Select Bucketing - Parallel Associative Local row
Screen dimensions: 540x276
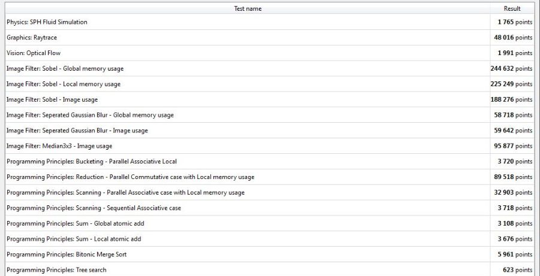click(x=91, y=162)
